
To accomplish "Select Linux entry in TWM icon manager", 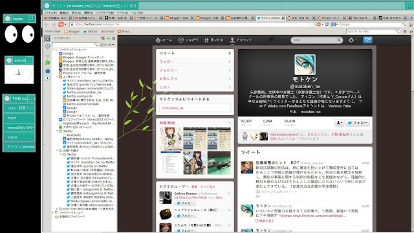I will [19, 108].
